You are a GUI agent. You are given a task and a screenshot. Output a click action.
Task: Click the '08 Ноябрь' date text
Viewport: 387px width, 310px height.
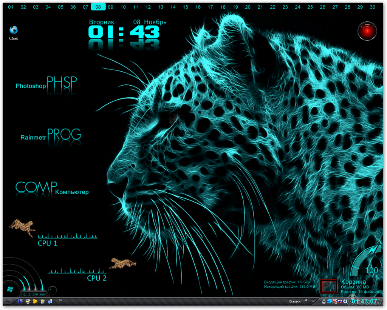(x=150, y=22)
